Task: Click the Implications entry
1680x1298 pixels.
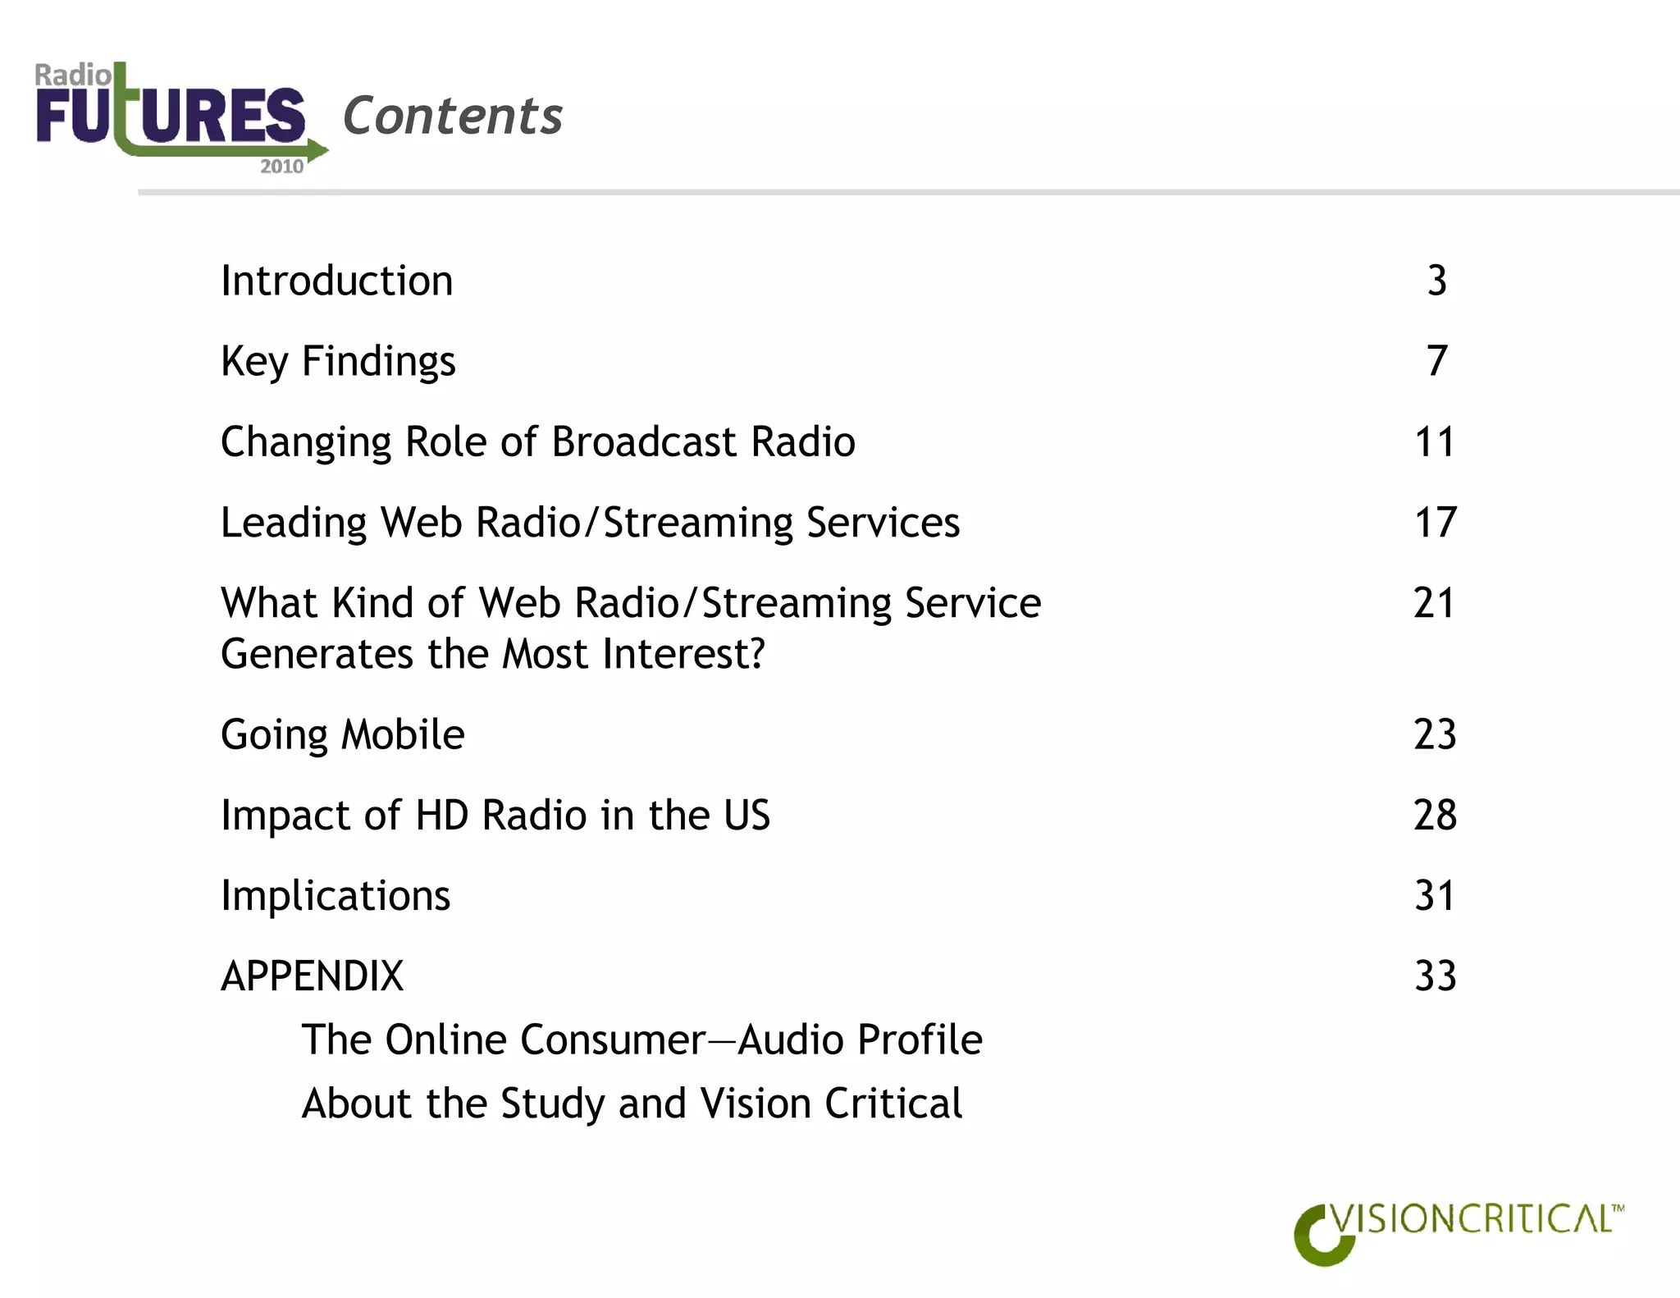Action: pyautogui.click(x=336, y=895)
